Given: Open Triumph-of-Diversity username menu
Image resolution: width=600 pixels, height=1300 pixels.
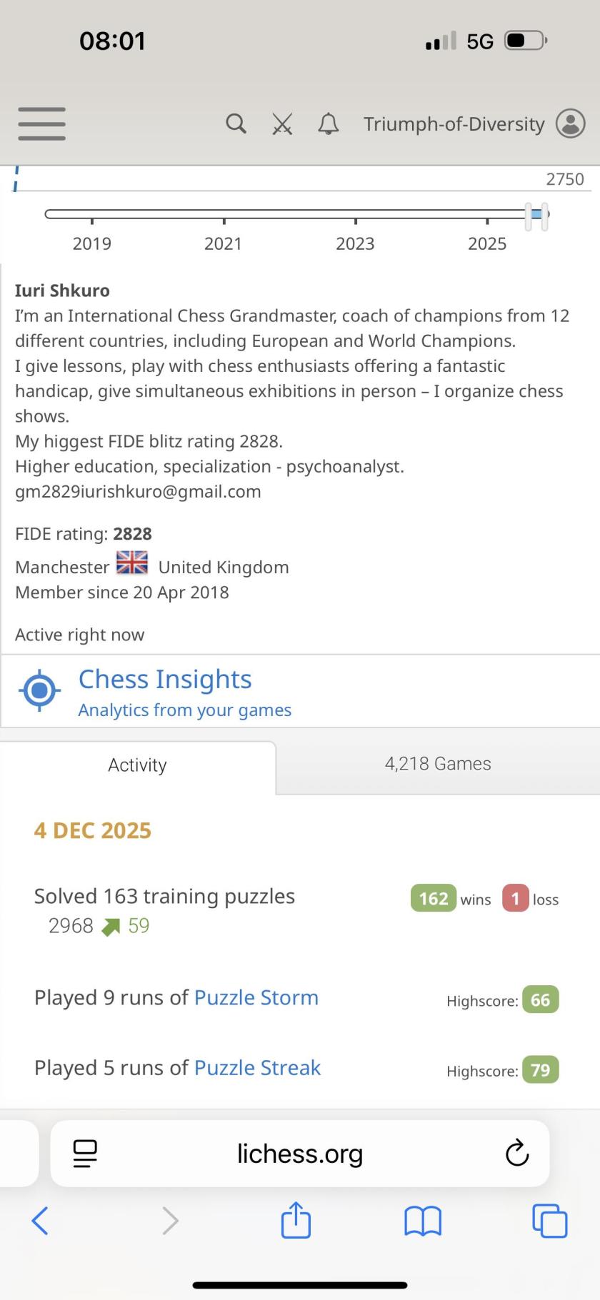Looking at the screenshot, I should tap(454, 124).
